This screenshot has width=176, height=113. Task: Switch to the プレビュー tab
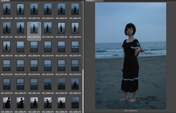[x=90, y=1]
